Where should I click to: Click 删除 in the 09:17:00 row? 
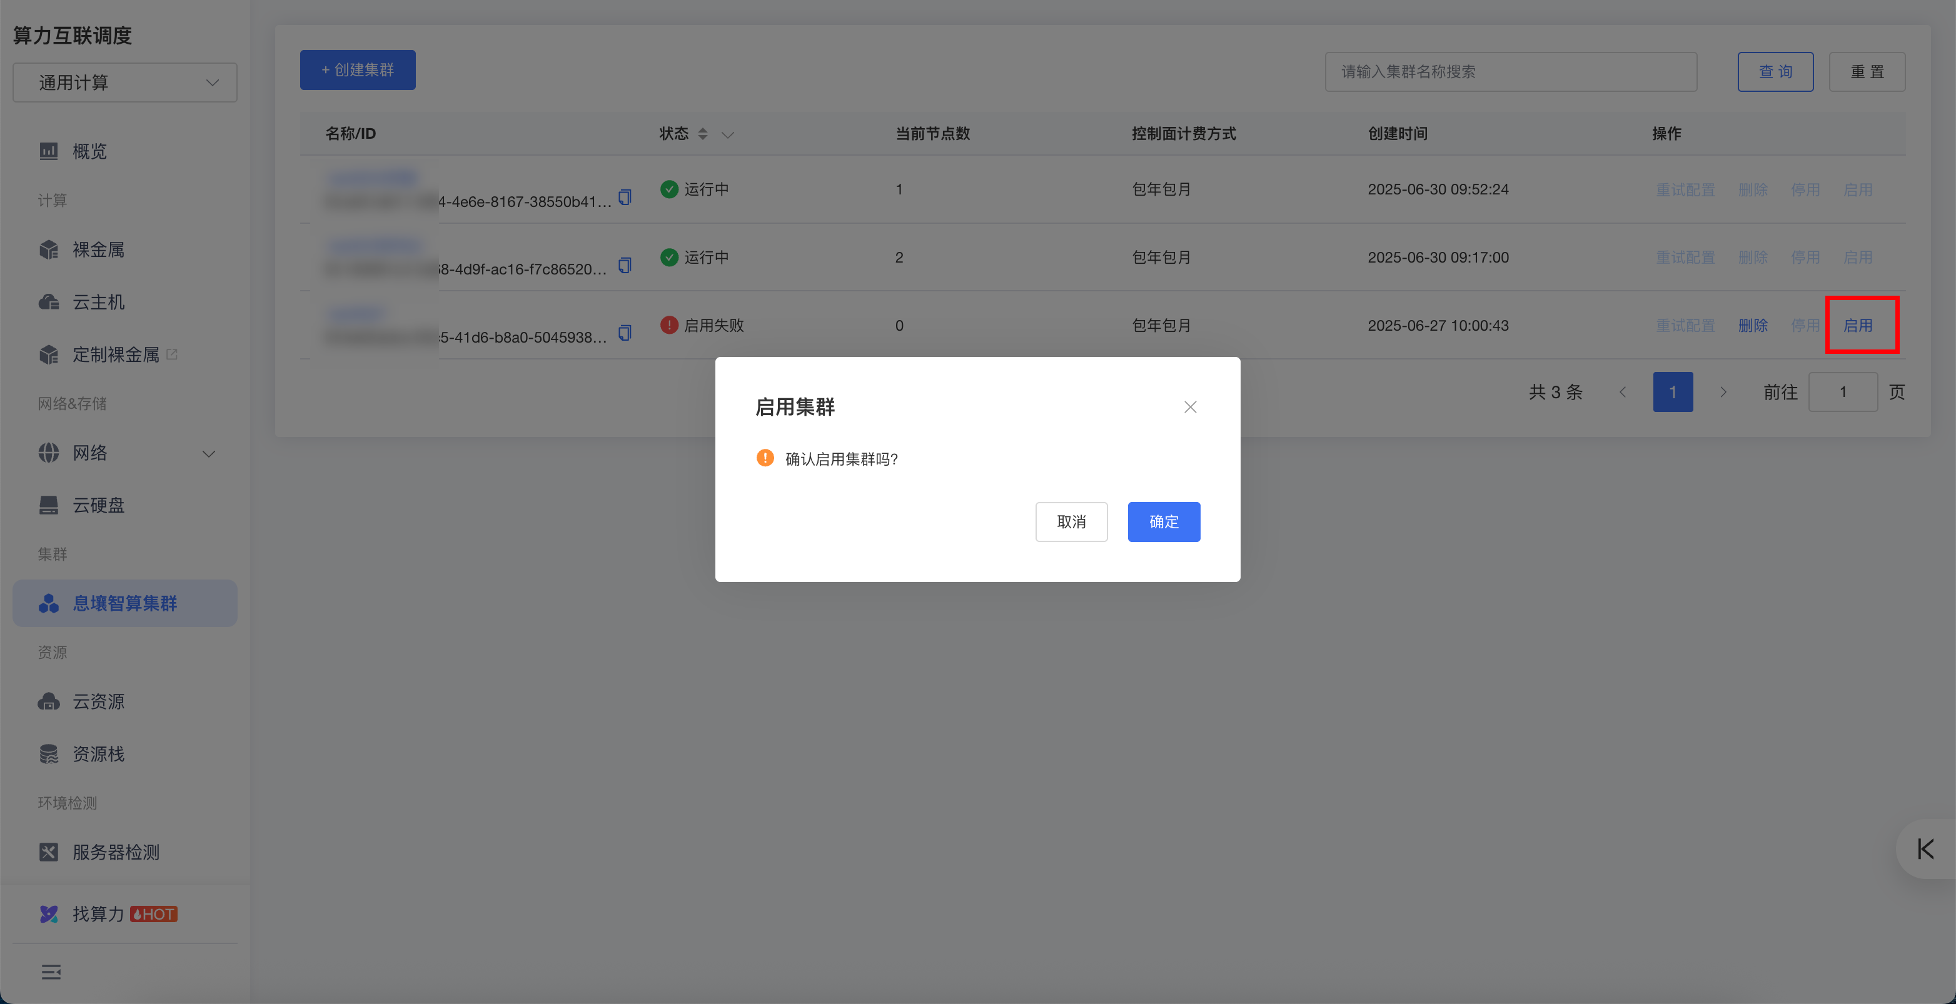click(x=1753, y=258)
